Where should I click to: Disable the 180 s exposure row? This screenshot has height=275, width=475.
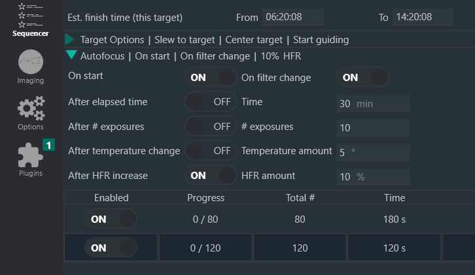click(111, 219)
